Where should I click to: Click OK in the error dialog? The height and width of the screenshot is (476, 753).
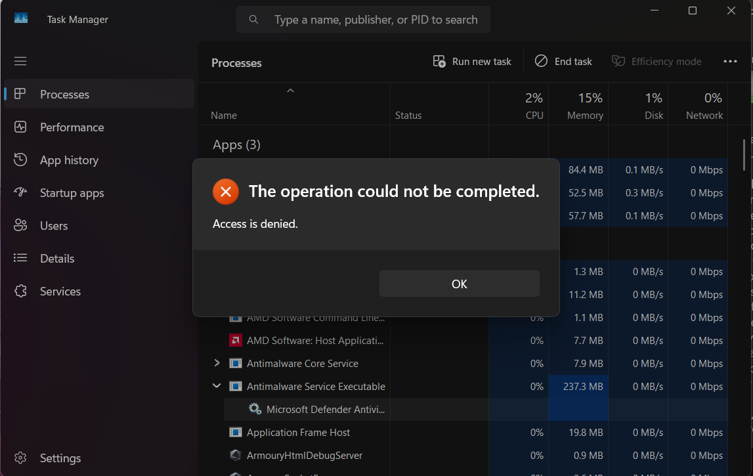coord(459,284)
